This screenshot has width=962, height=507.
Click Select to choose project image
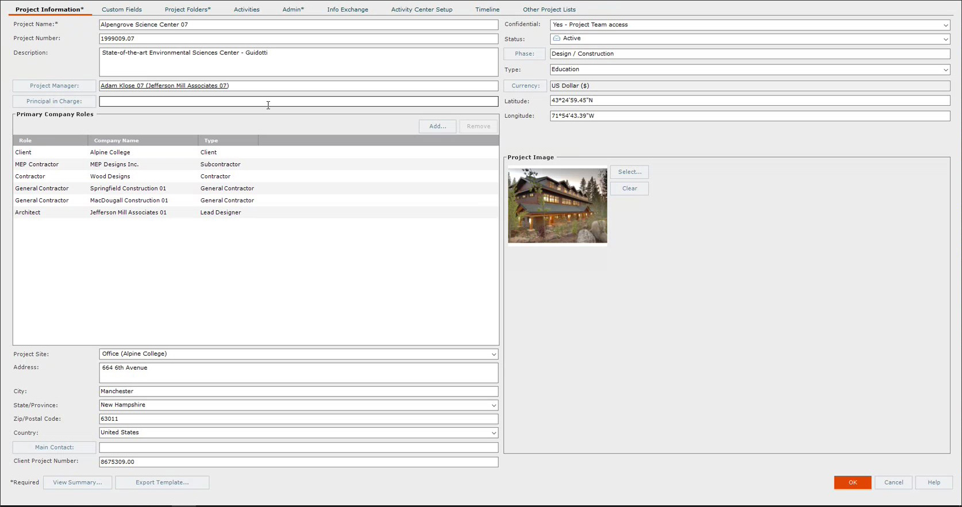(630, 172)
